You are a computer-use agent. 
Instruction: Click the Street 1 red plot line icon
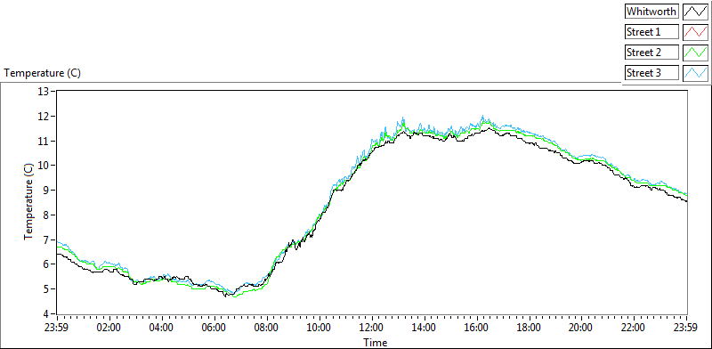(695, 32)
